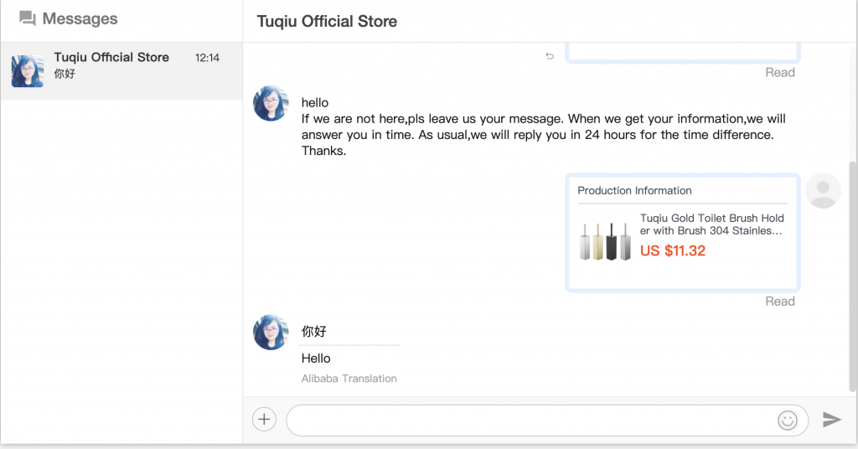
Task: Click the translated Hello message text
Action: tap(316, 359)
